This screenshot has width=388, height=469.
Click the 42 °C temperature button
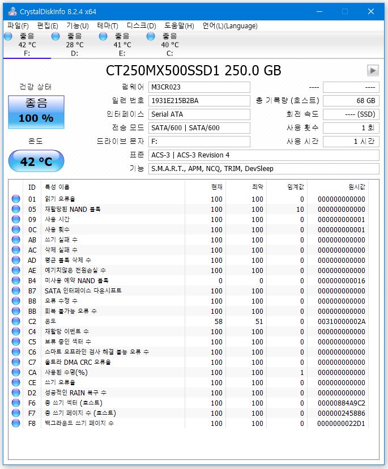tap(36, 161)
